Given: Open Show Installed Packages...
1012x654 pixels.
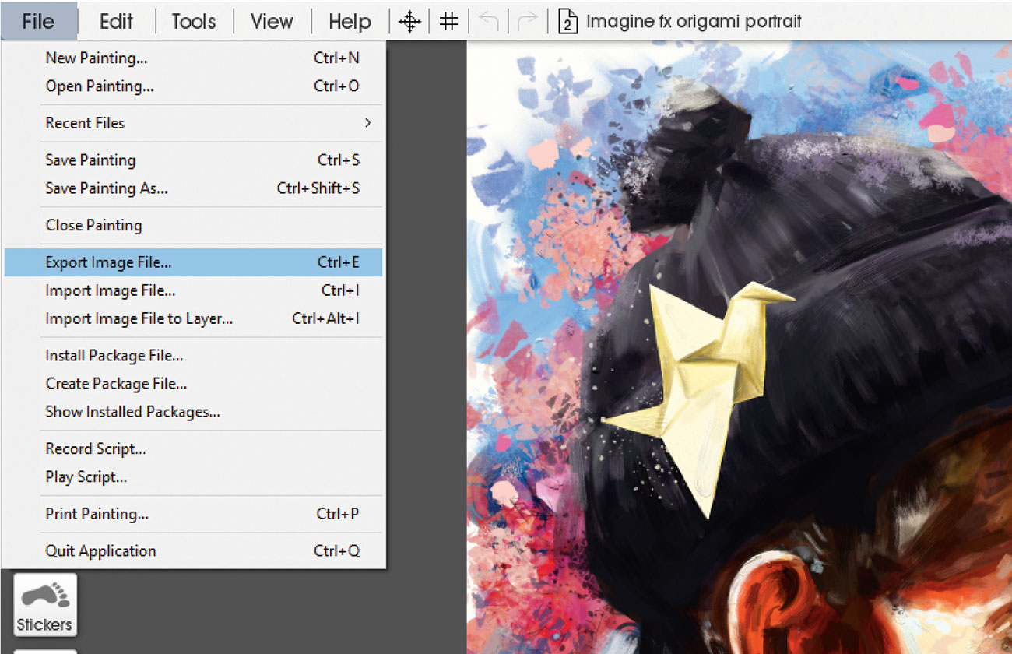Looking at the screenshot, I should 193,412.
